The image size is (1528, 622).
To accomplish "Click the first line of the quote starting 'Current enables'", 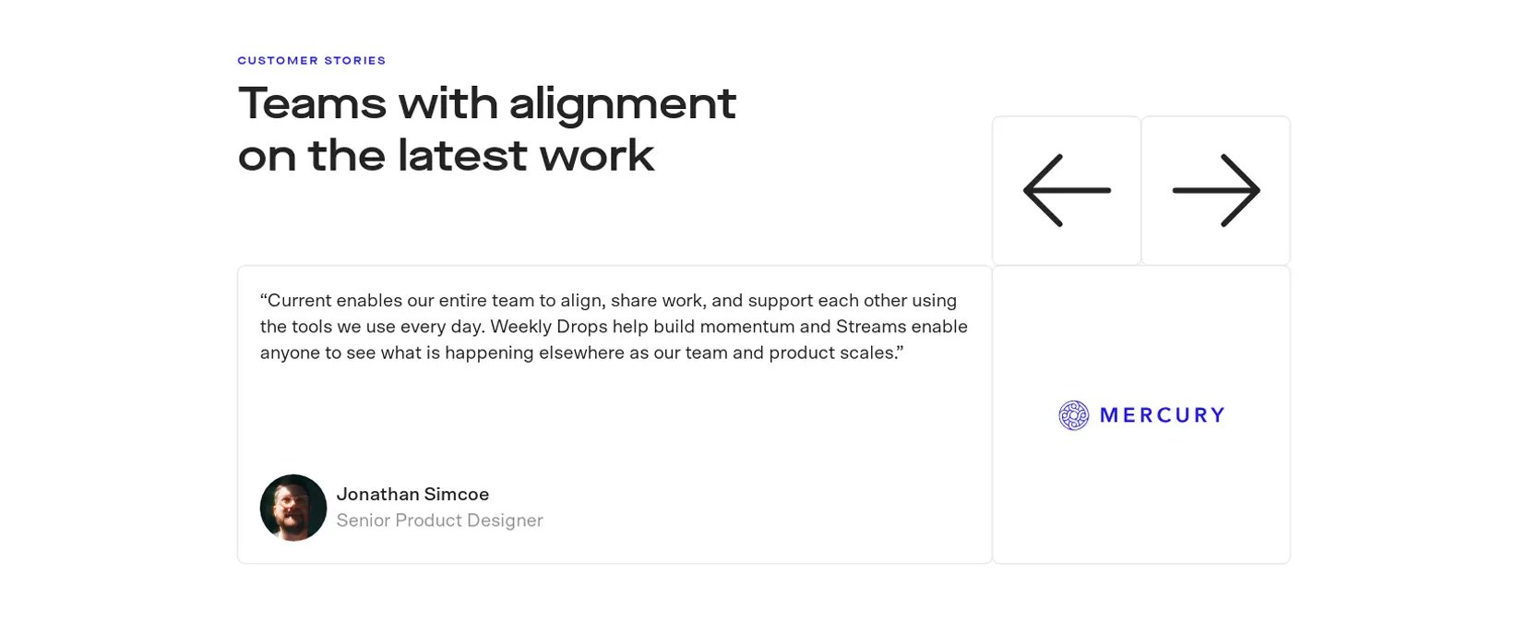I will coord(608,301).
